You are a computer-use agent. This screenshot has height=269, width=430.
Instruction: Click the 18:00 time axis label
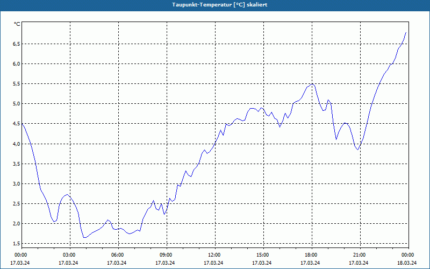point(312,255)
